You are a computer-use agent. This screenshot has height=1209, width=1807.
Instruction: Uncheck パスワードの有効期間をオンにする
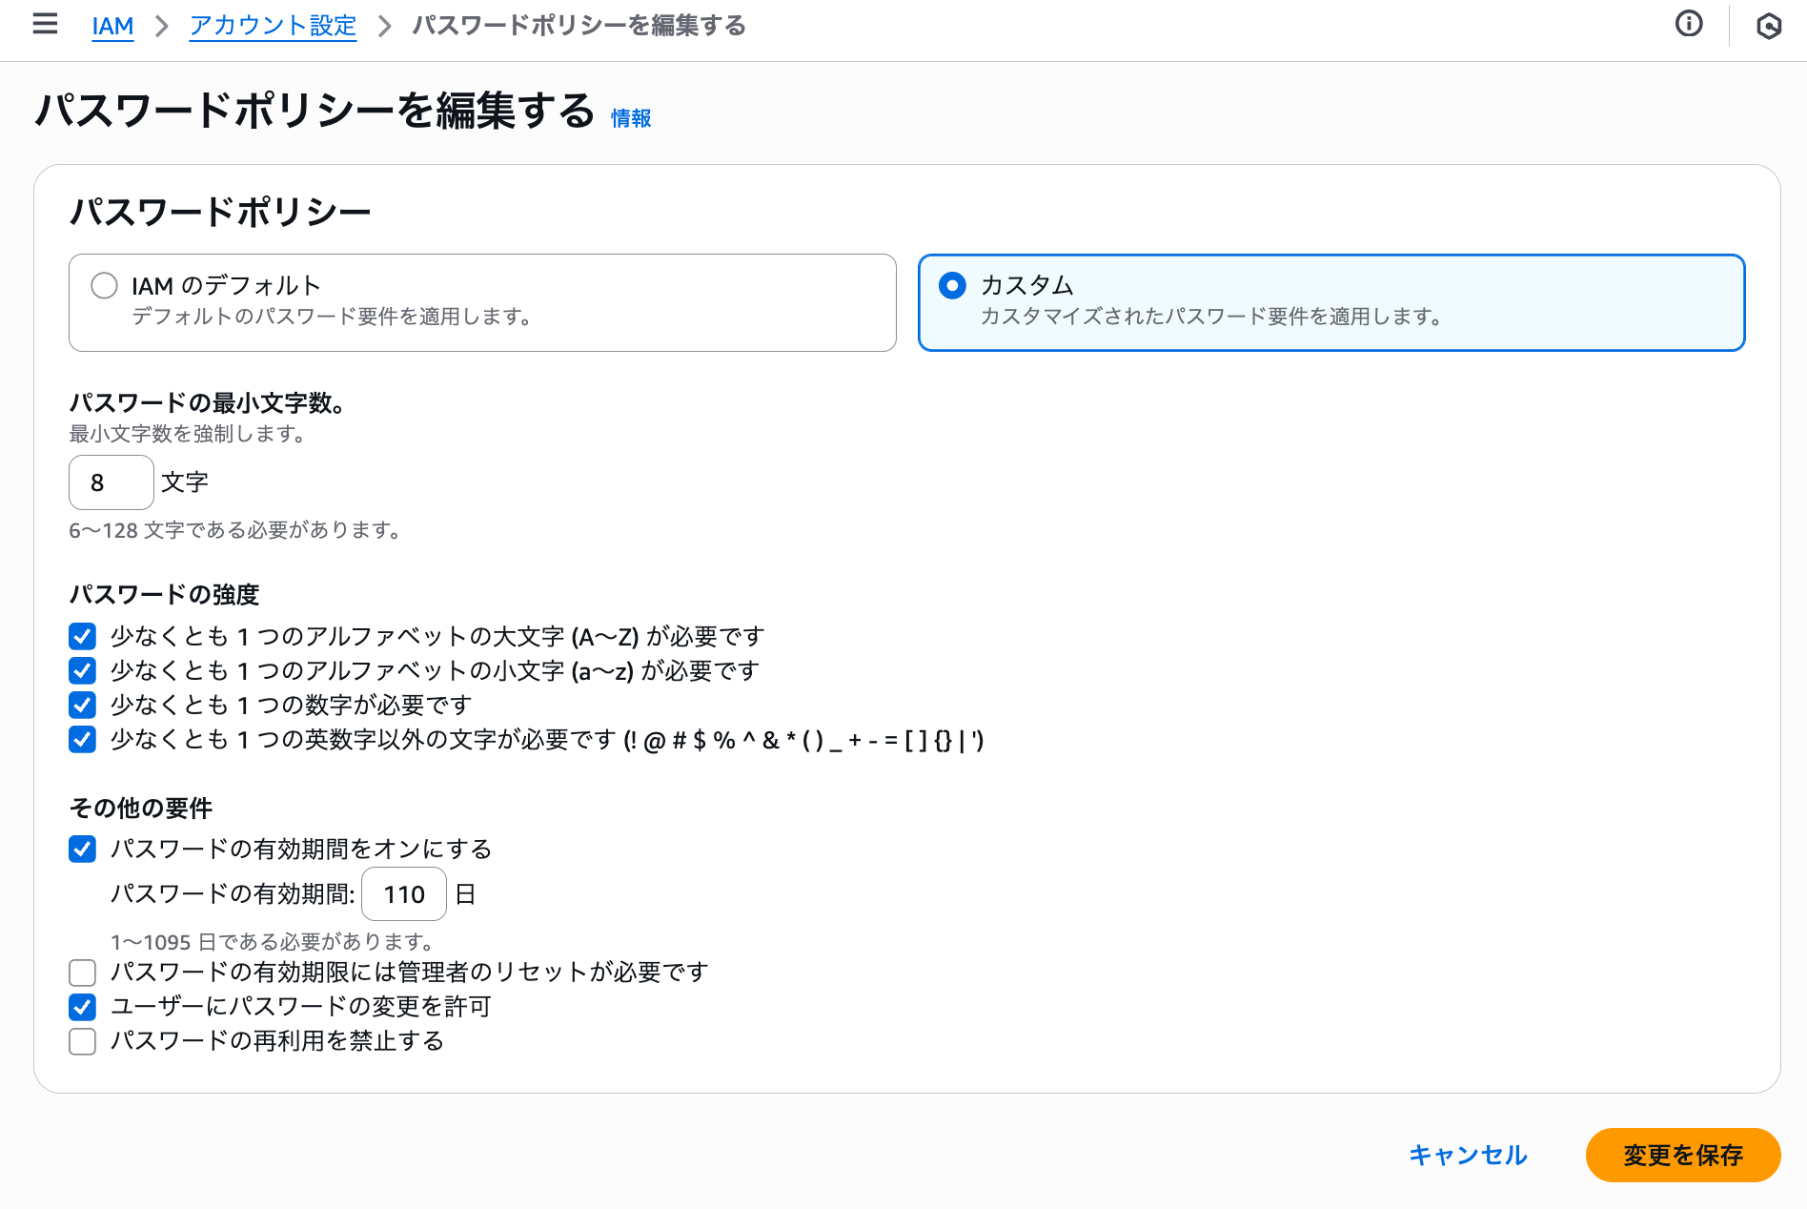83,849
